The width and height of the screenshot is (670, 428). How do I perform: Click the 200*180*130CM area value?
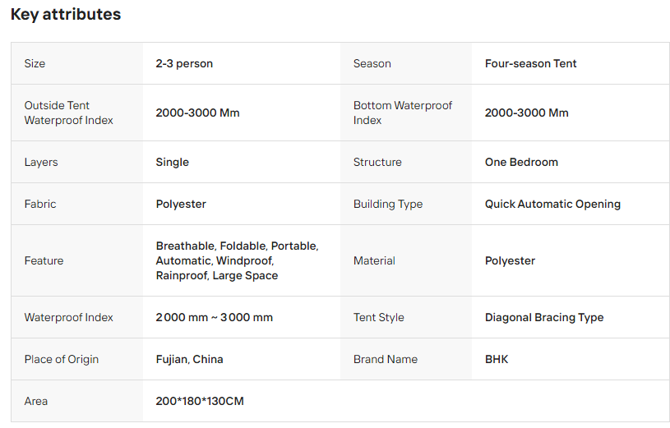point(200,401)
